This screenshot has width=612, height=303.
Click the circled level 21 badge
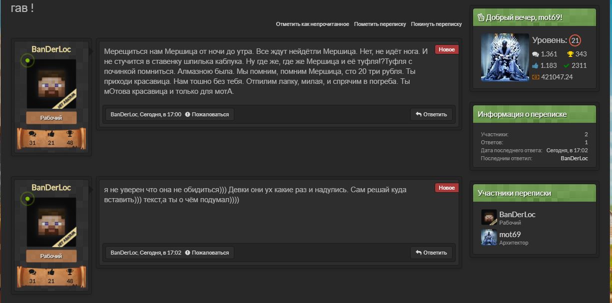tap(575, 40)
